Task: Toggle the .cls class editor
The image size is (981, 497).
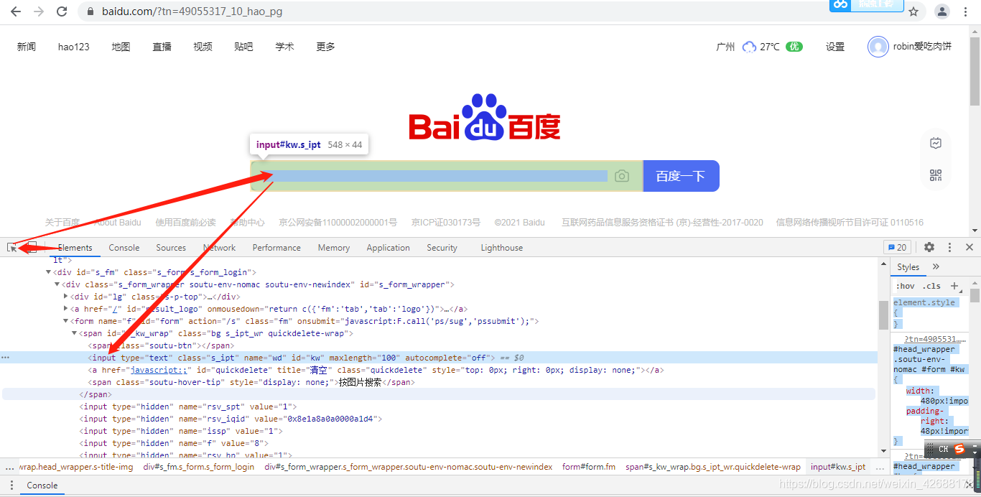Action: coord(931,286)
